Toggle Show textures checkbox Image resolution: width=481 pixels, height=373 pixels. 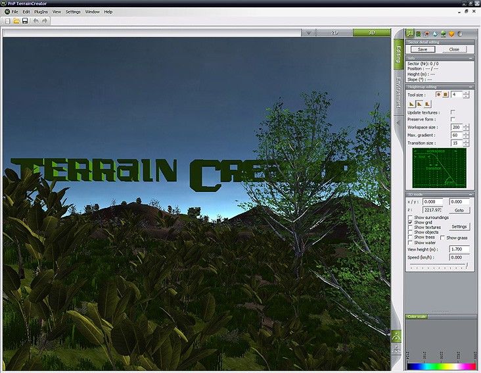pyautogui.click(x=410, y=227)
